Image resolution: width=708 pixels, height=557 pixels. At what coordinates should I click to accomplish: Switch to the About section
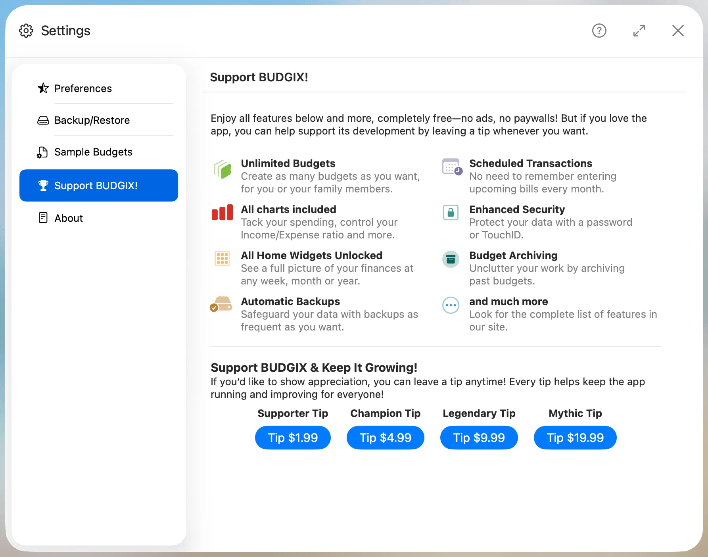point(99,218)
